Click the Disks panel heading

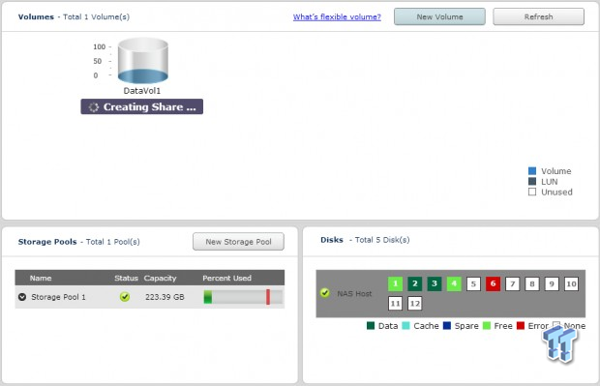(332, 240)
